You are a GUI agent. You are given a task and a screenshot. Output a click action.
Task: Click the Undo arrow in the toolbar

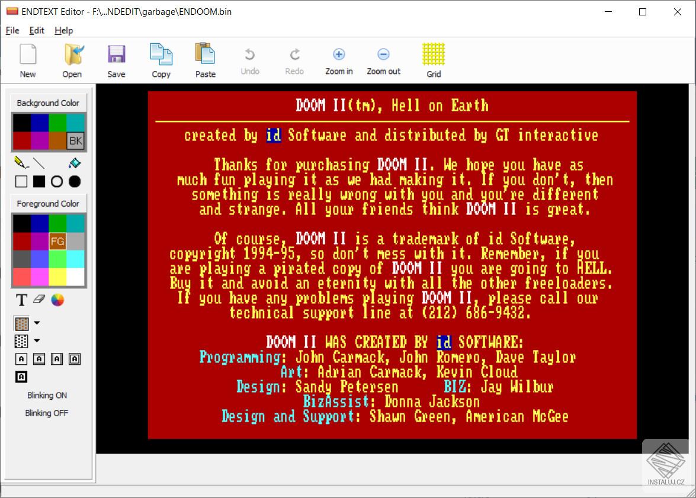(250, 62)
